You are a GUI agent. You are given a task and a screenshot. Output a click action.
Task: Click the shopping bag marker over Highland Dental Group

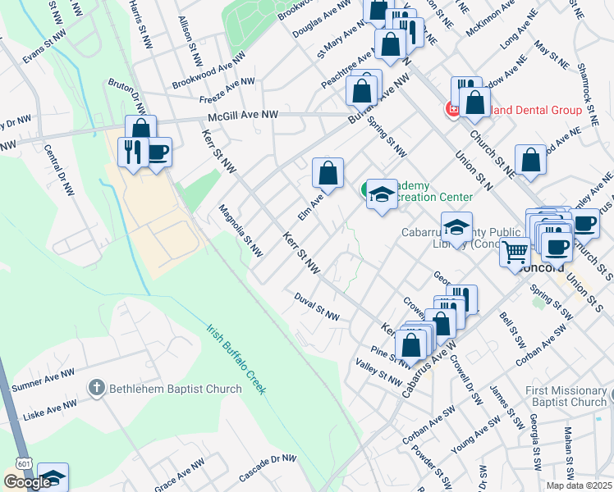pos(474,102)
